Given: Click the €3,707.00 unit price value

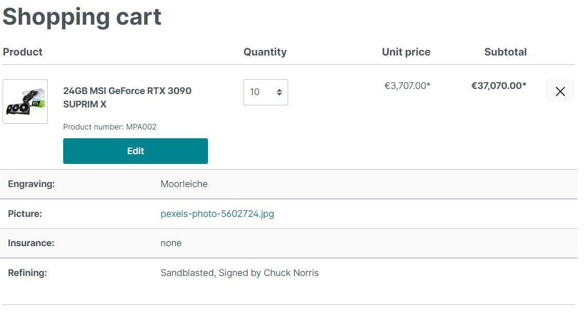Looking at the screenshot, I should 407,86.
